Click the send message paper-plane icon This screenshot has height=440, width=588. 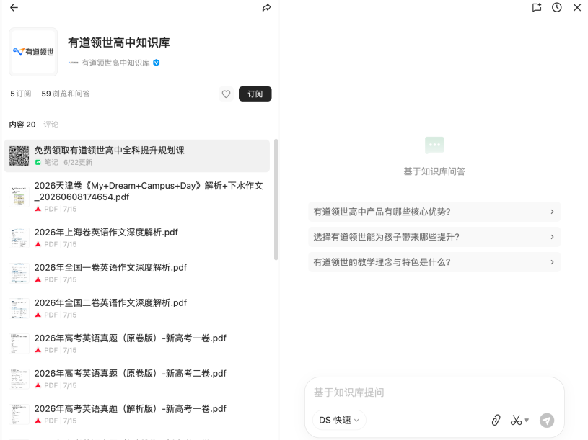point(547,420)
